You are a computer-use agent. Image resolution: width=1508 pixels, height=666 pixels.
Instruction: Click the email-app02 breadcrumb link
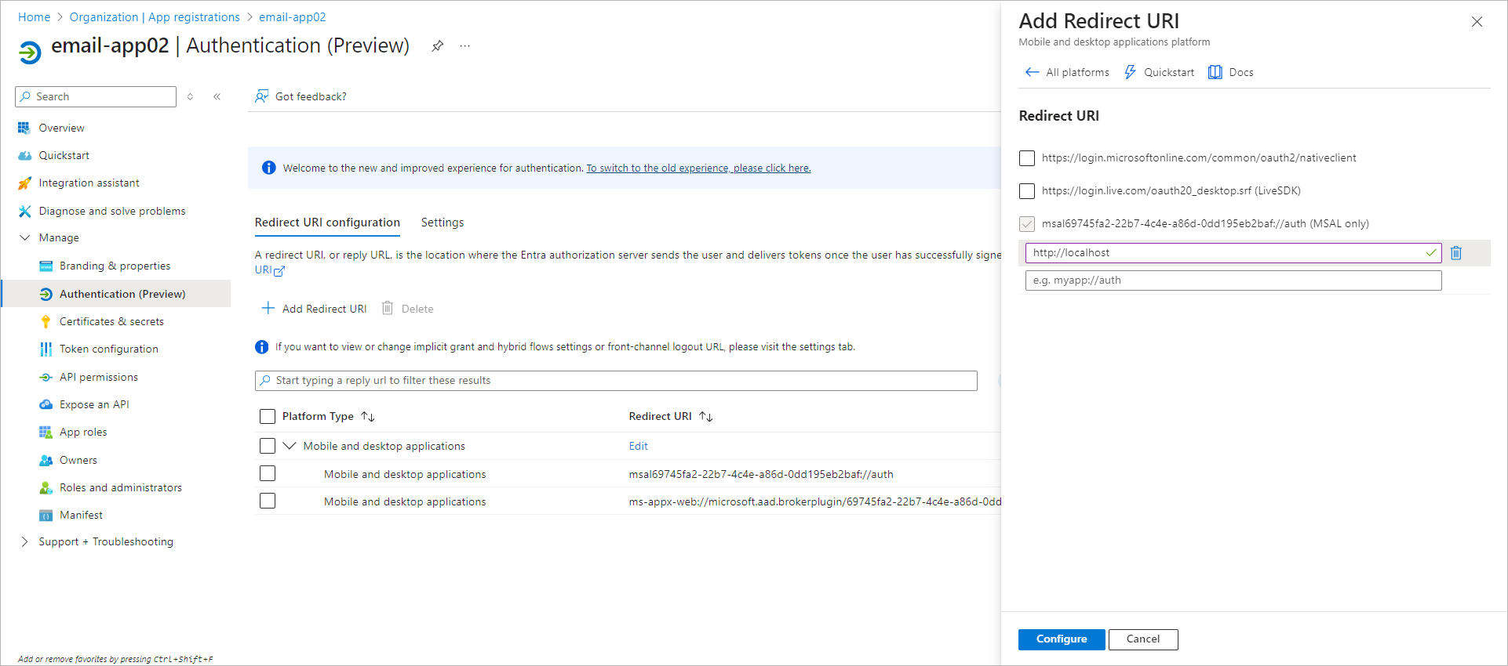coord(293,17)
